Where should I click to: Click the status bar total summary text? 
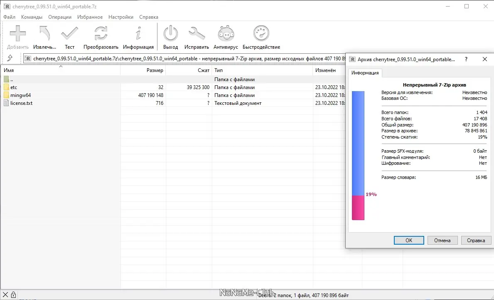(x=303, y=295)
